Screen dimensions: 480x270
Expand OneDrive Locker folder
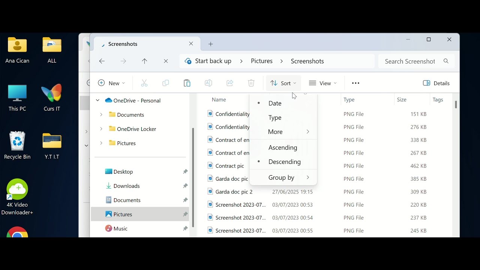(x=101, y=129)
